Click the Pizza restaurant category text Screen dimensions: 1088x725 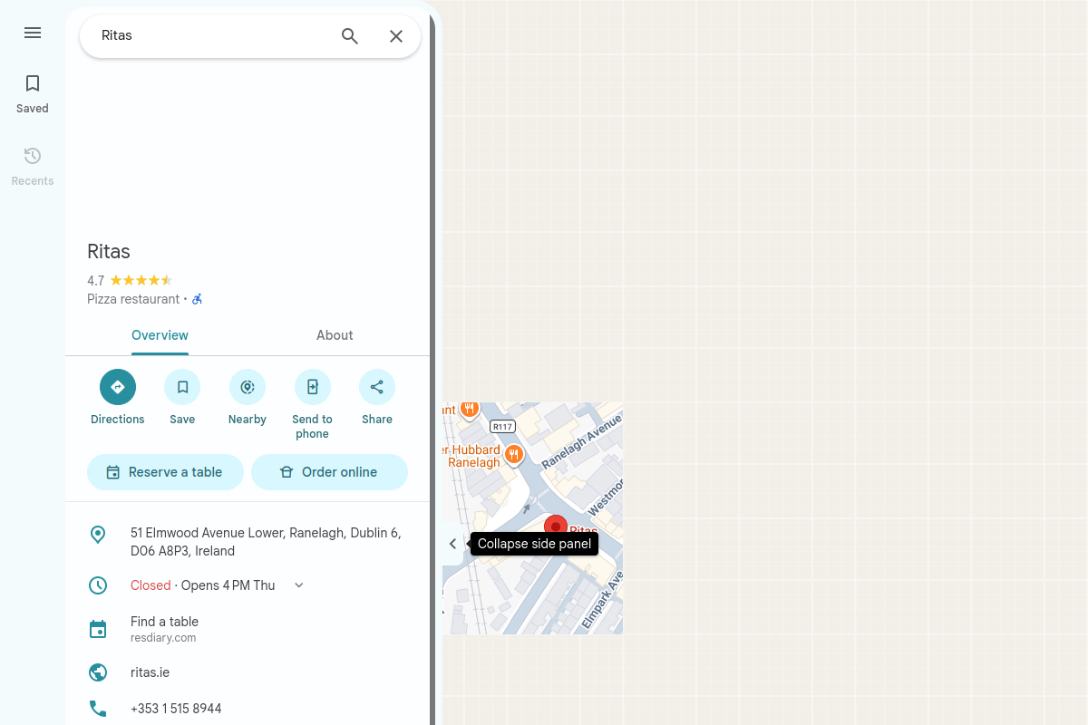point(133,299)
